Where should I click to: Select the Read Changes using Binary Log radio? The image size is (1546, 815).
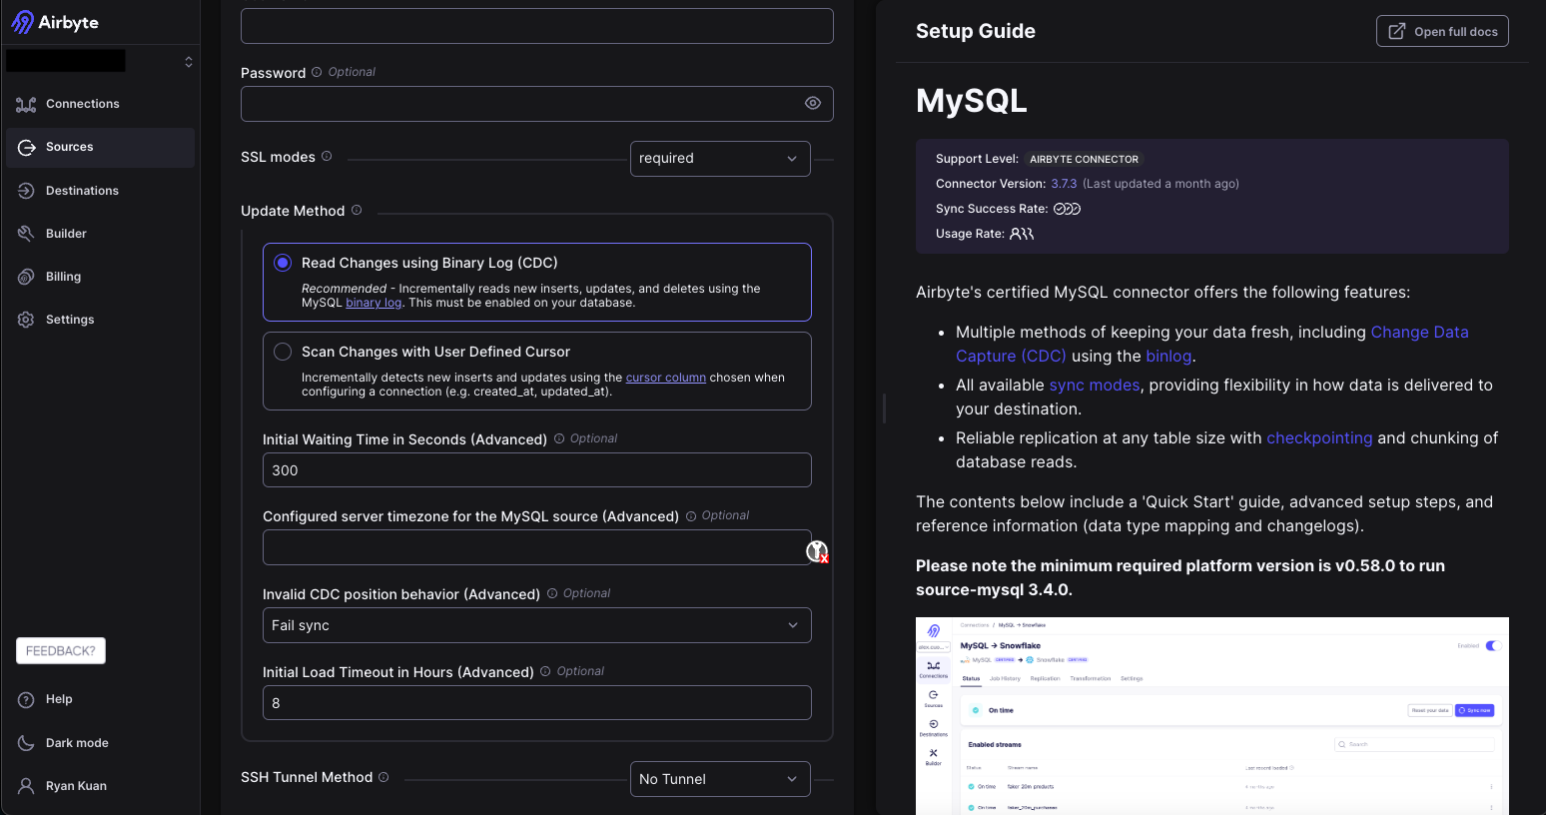tap(282, 262)
